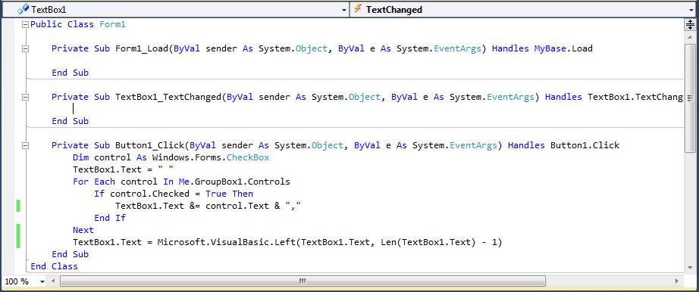699x292 pixels.
Task: Open the 100 % zoom level dropdown
Action: (42, 281)
